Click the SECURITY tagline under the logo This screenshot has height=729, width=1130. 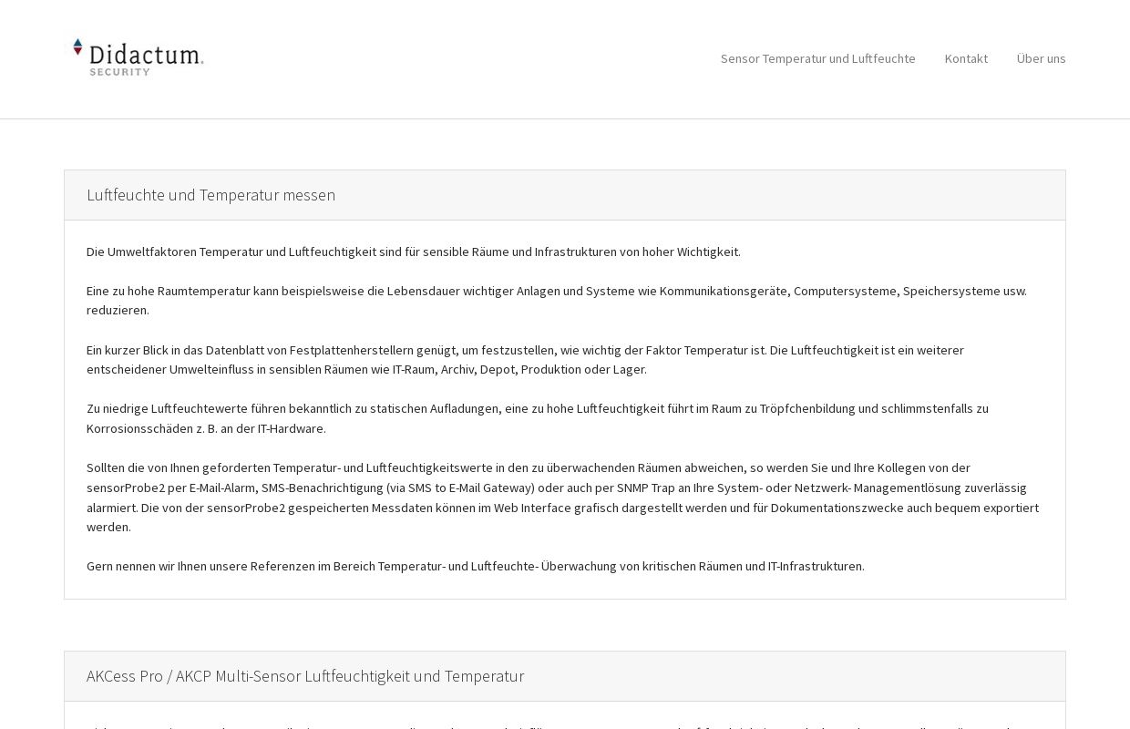tap(118, 69)
